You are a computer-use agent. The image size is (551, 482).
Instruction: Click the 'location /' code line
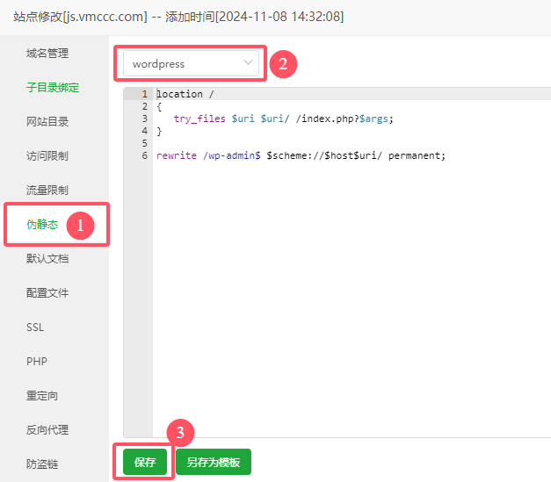tap(185, 94)
